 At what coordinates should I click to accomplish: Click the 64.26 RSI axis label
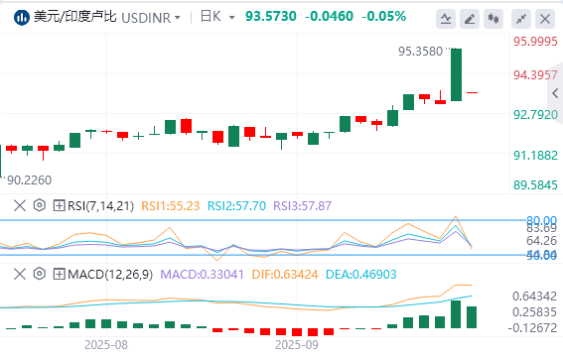pyautogui.click(x=542, y=241)
